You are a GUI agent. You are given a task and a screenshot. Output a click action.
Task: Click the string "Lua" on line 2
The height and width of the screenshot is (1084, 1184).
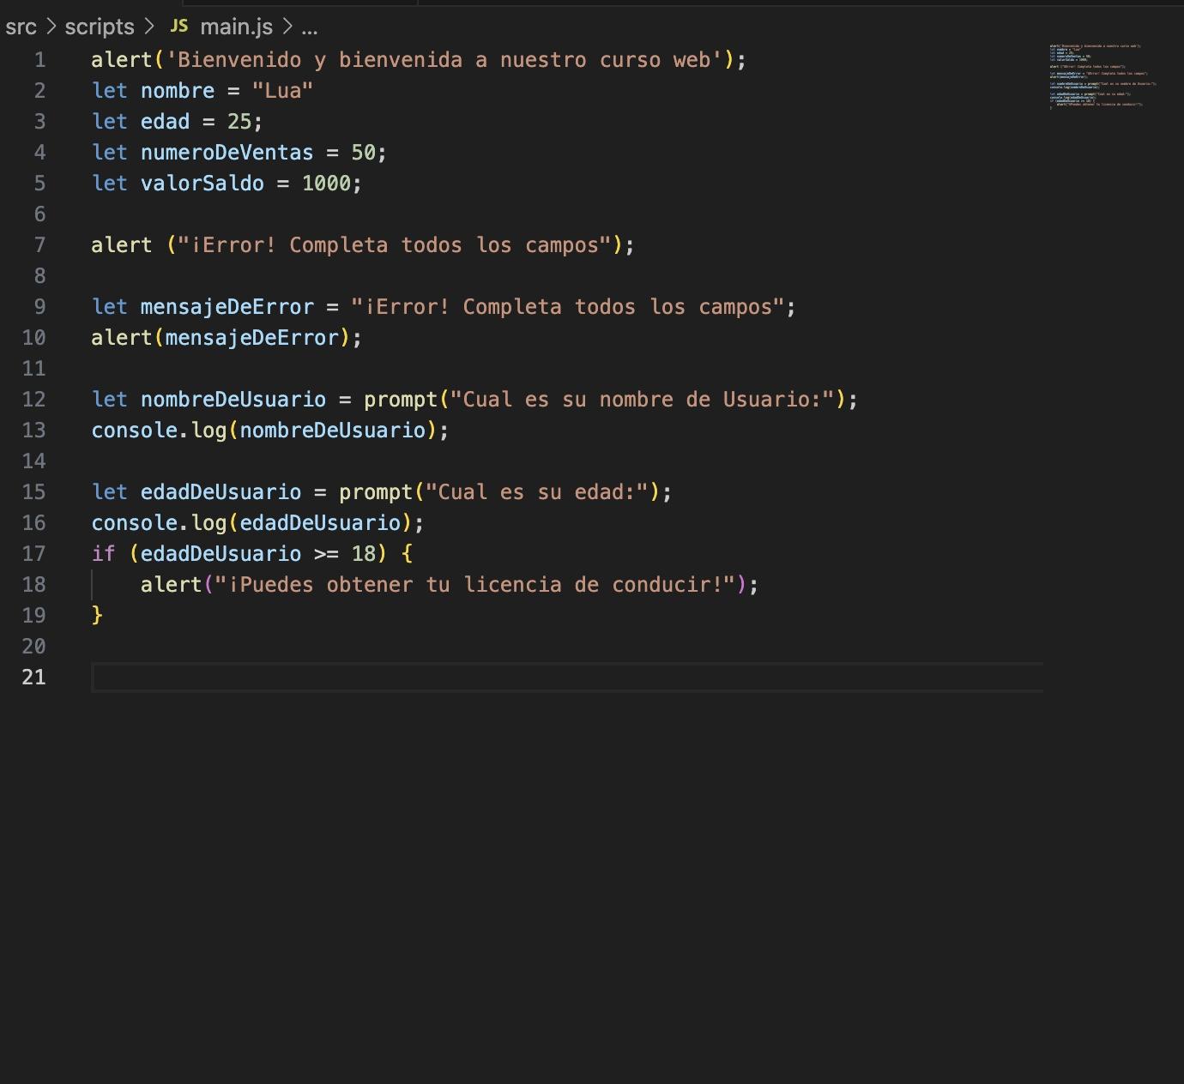pyautogui.click(x=283, y=91)
